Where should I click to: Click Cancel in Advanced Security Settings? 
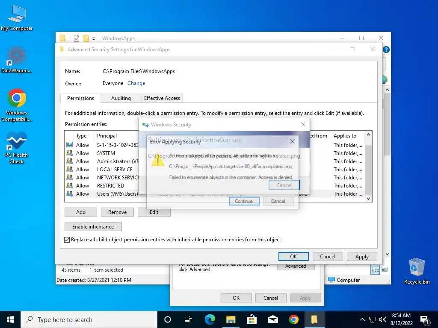(x=328, y=257)
